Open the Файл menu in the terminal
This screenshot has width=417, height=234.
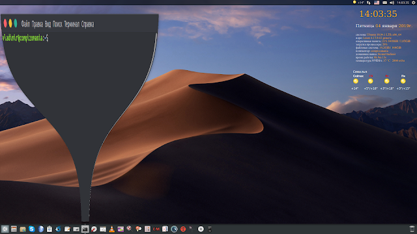pyautogui.click(x=25, y=24)
